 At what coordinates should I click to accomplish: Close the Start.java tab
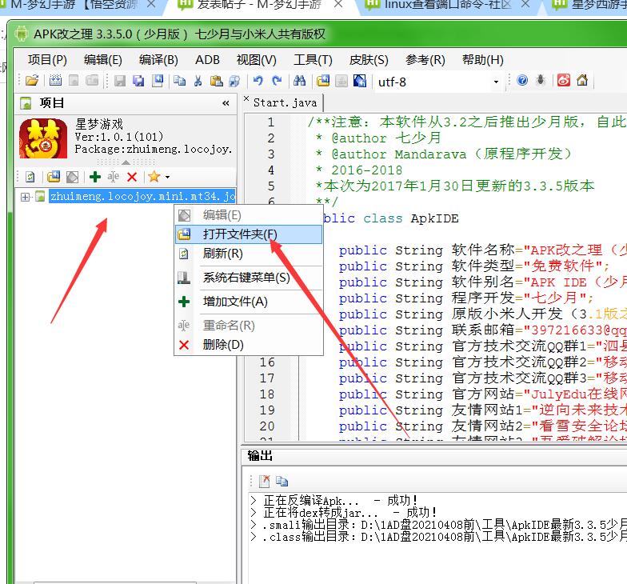point(247,102)
